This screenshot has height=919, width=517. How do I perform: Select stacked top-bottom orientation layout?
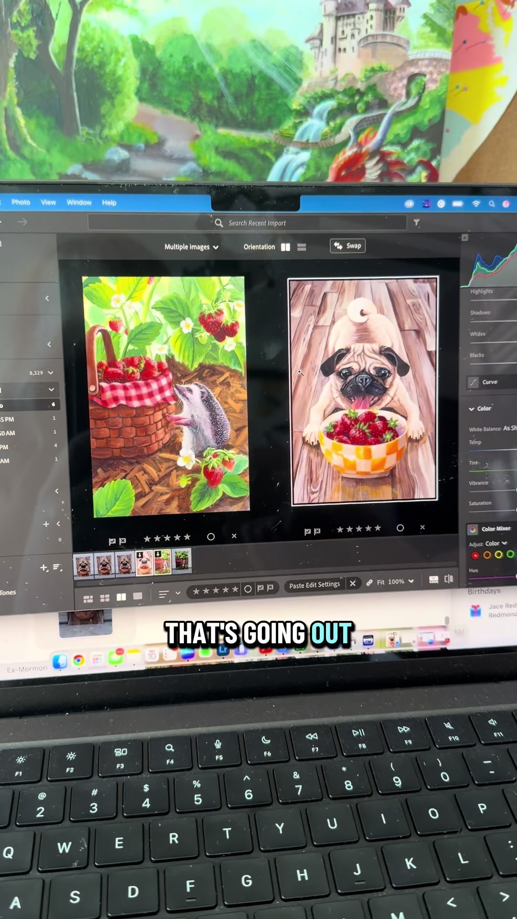pyautogui.click(x=302, y=247)
